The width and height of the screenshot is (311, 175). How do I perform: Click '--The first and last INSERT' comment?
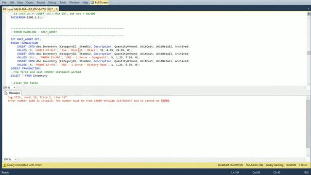tap(46, 72)
